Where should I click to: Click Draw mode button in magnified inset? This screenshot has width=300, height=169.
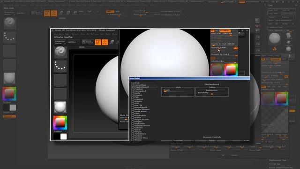point(105,42)
